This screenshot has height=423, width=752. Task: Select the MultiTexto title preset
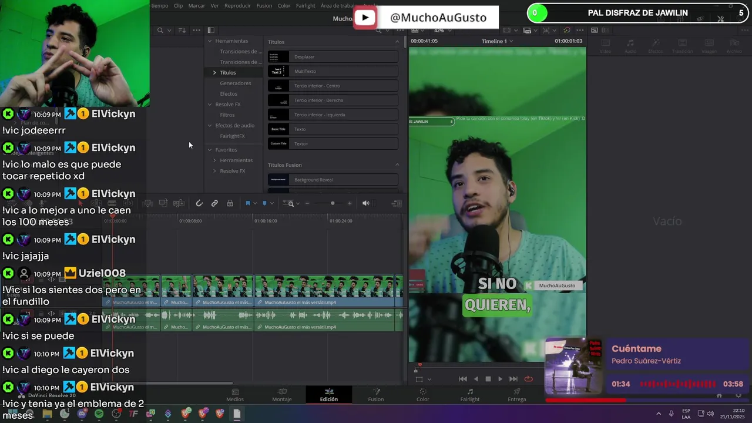333,71
